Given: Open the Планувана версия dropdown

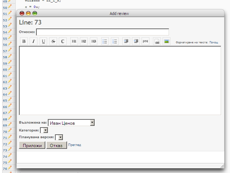Looking at the screenshot, I should tap(59, 137).
